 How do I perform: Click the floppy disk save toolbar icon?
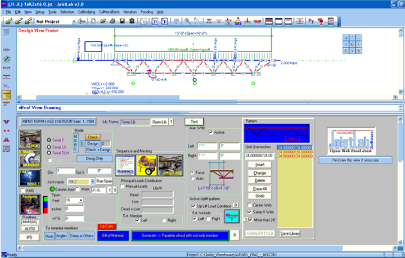click(x=122, y=21)
